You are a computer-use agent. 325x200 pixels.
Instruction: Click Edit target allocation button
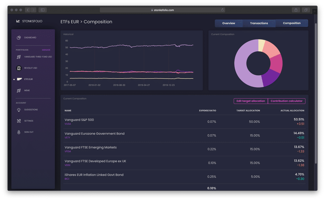[251, 101]
